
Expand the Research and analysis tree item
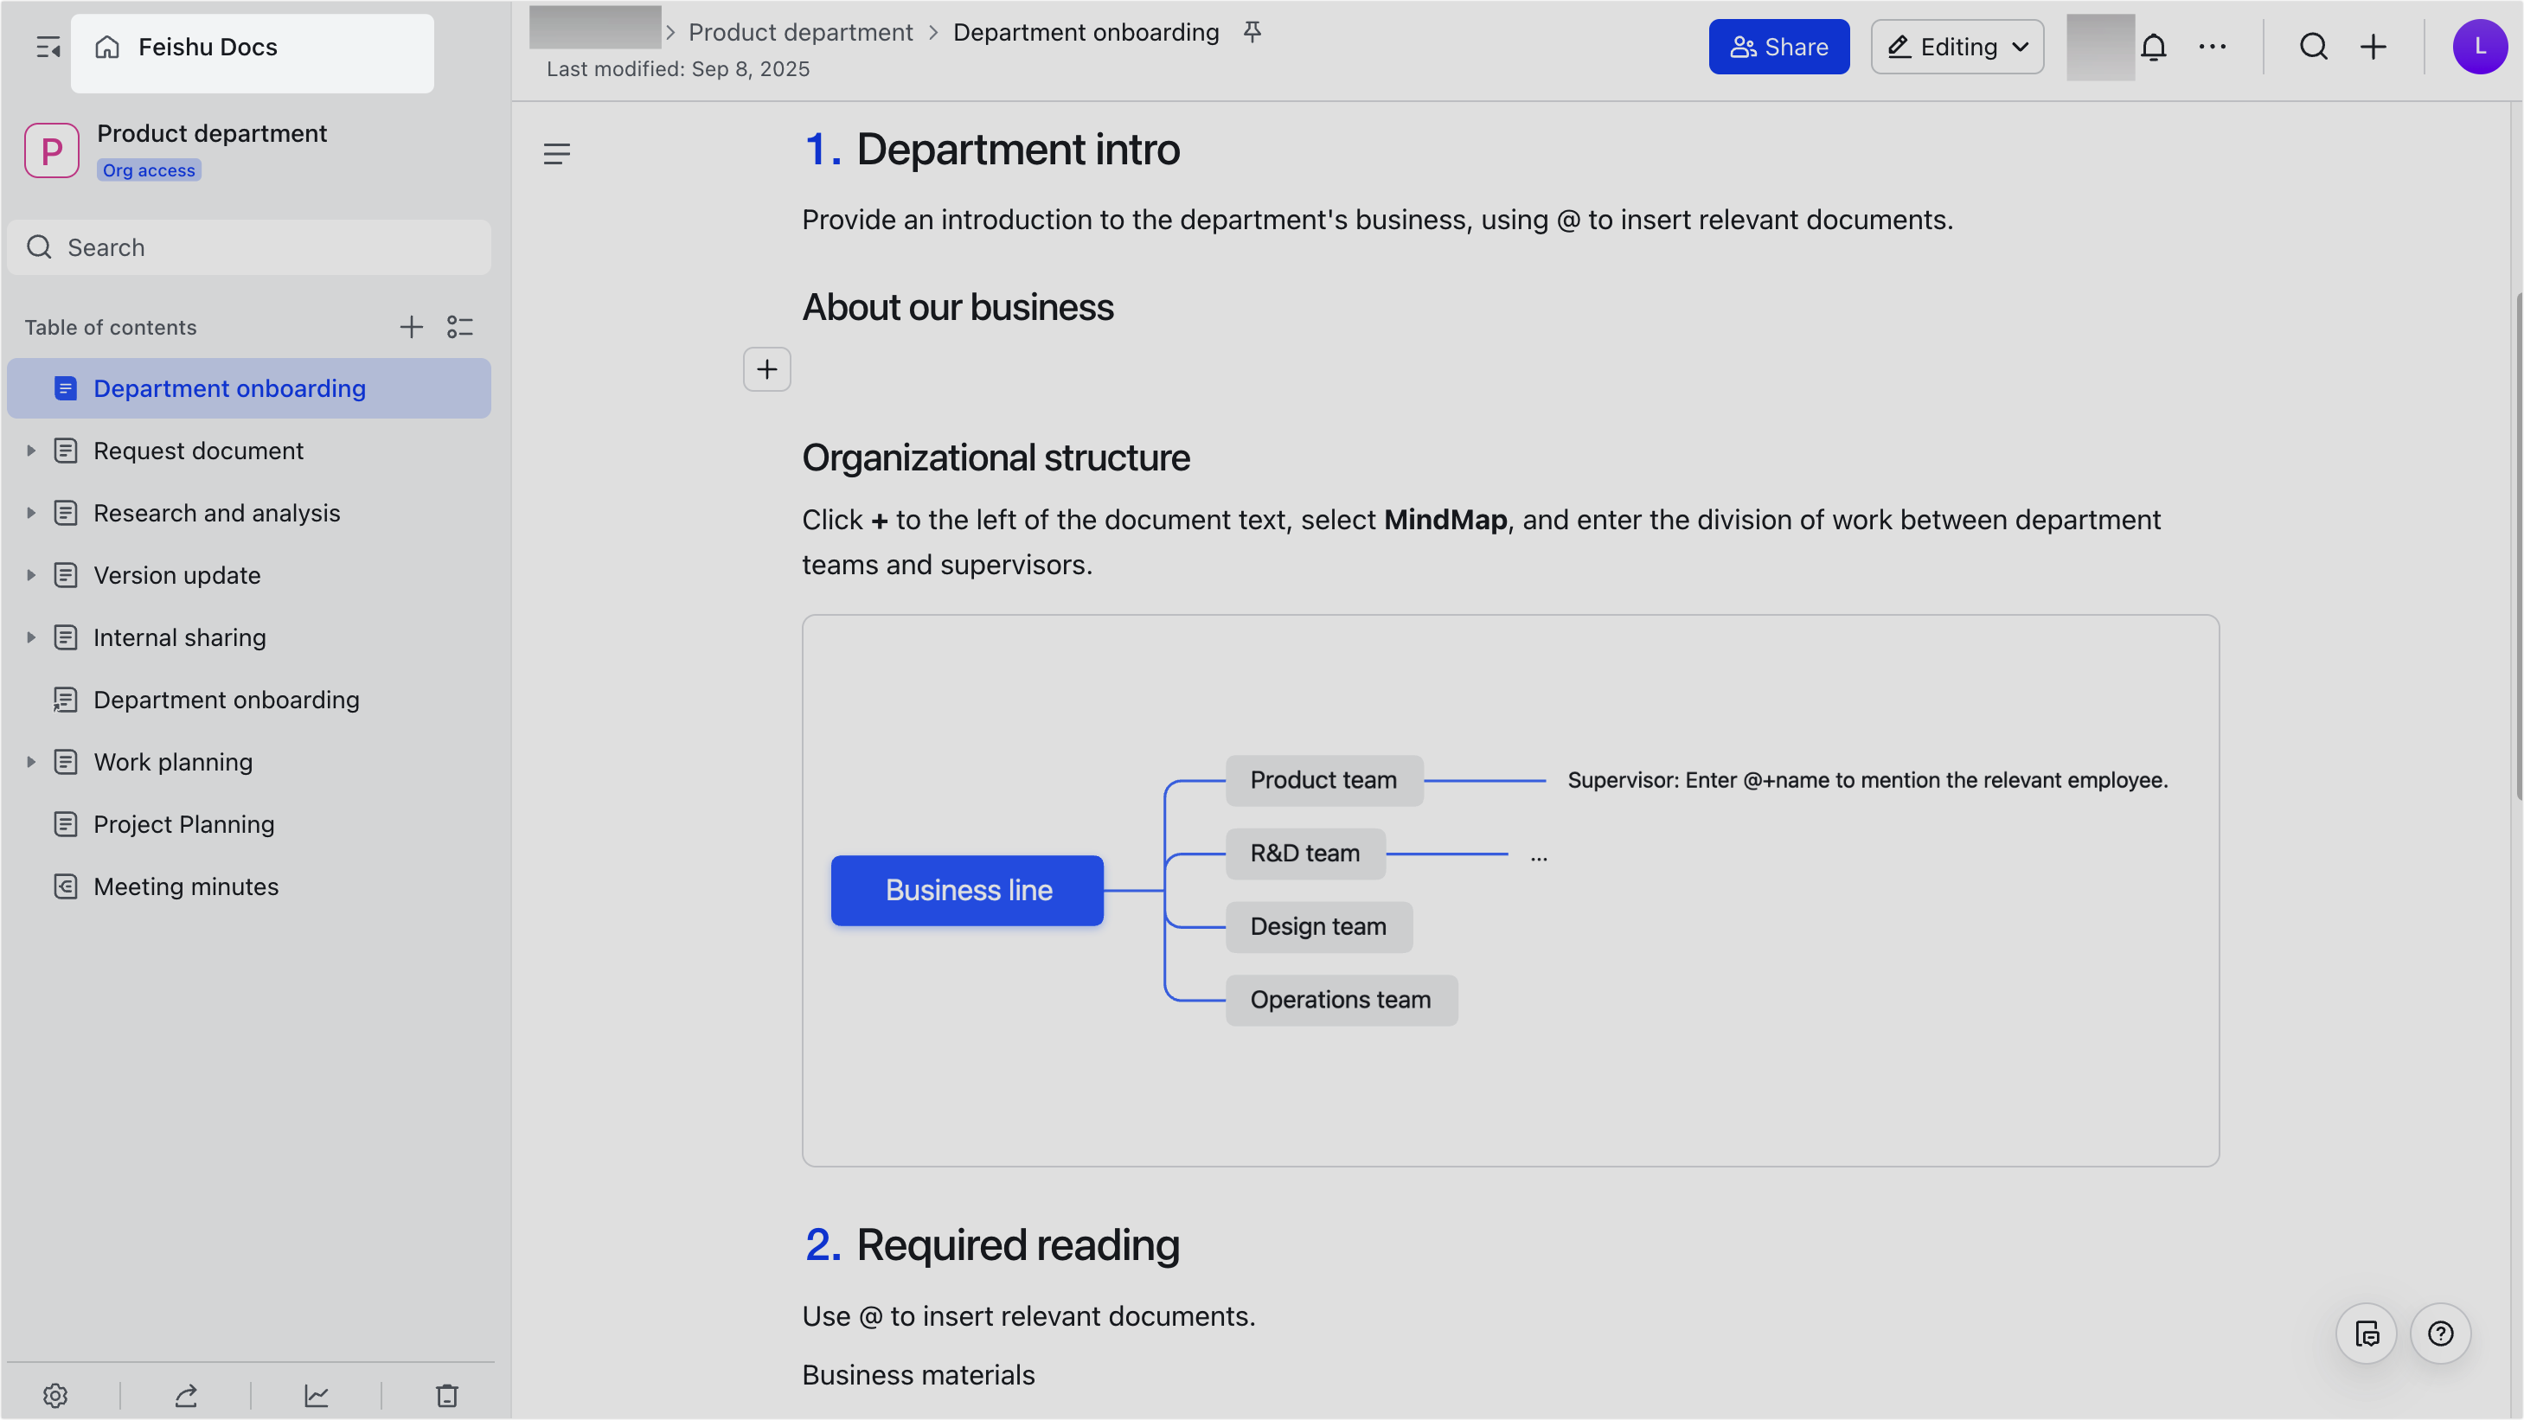click(30, 513)
